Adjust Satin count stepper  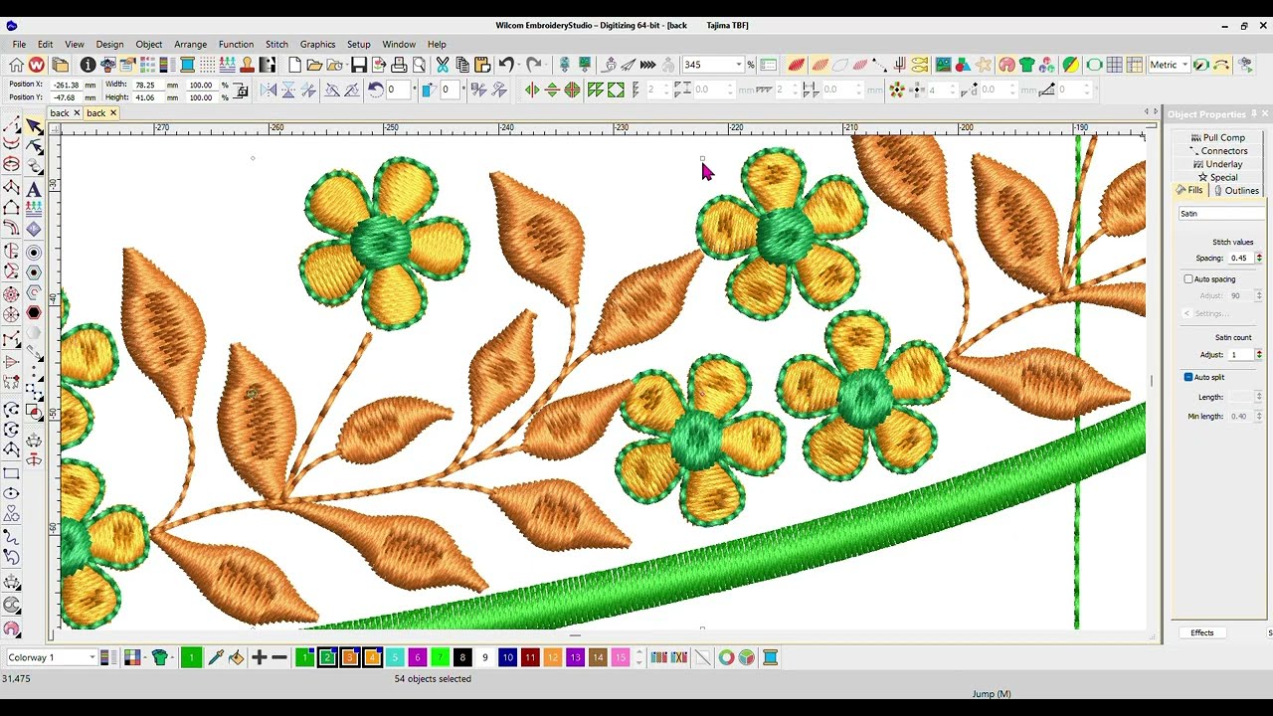(1259, 355)
